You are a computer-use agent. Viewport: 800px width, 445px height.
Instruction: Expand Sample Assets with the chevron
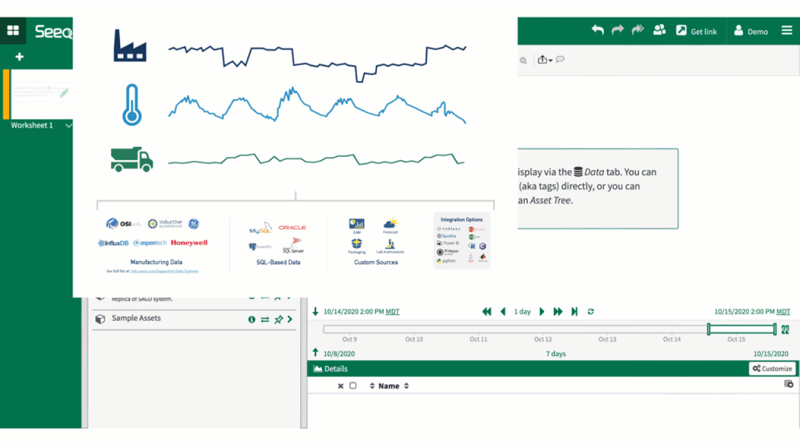pyautogui.click(x=290, y=320)
